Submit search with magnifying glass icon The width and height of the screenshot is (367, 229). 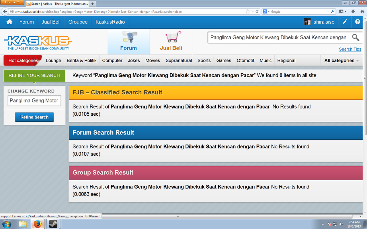point(356,37)
